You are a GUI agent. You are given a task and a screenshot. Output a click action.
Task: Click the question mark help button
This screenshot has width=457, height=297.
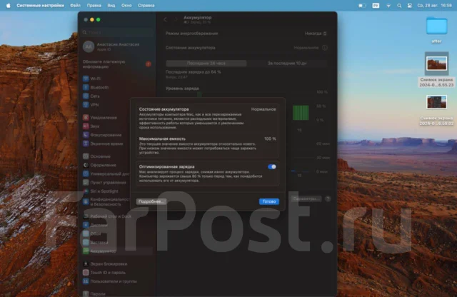[328, 198]
